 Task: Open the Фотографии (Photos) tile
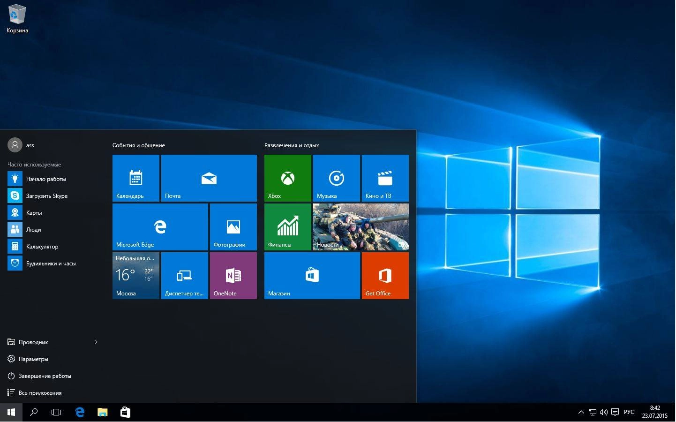233,227
